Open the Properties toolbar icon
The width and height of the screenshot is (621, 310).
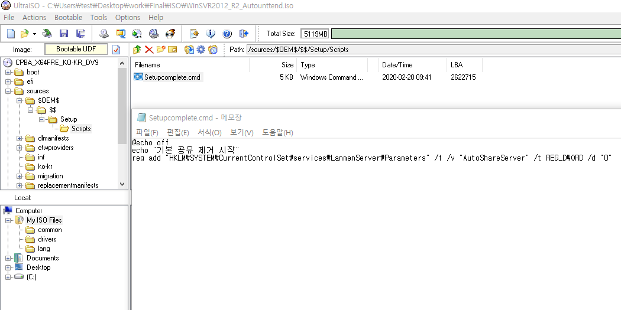[x=193, y=34]
